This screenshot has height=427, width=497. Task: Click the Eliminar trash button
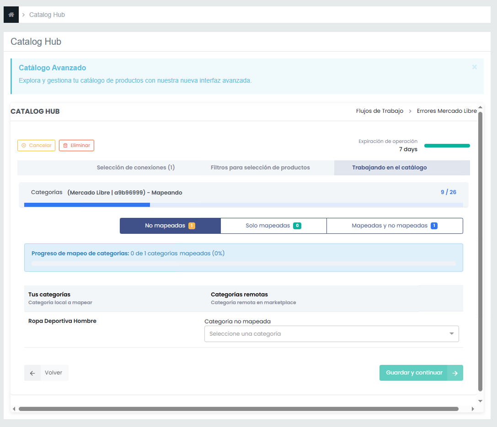pos(76,145)
